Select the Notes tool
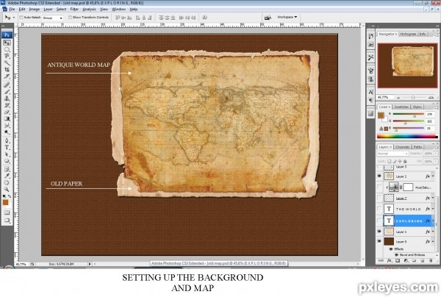 [7, 169]
